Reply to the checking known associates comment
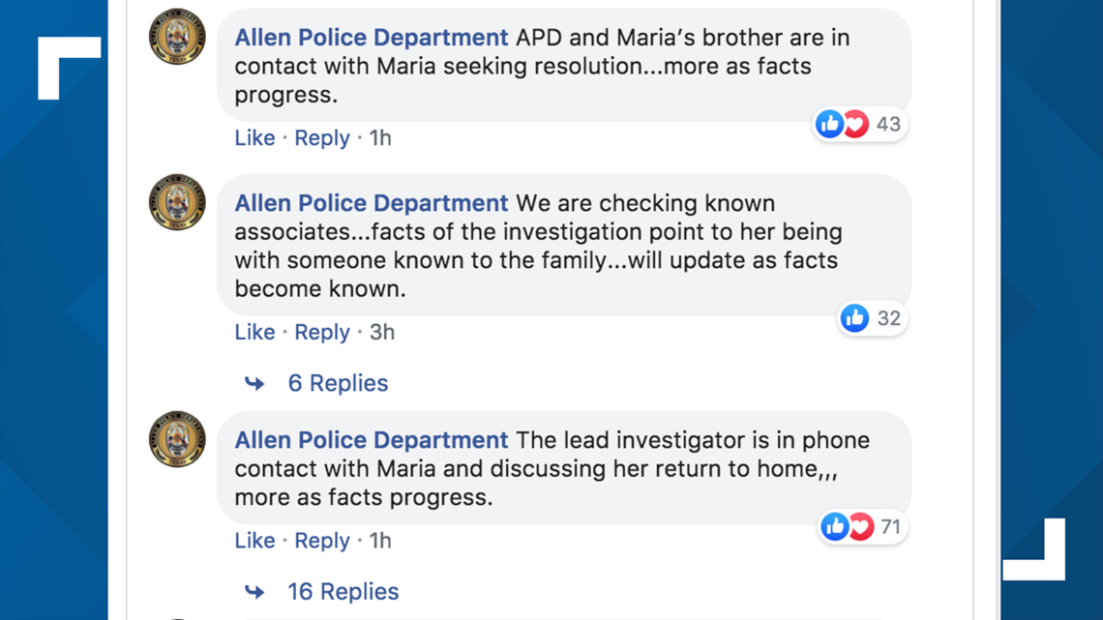The height and width of the screenshot is (620, 1103). (322, 332)
